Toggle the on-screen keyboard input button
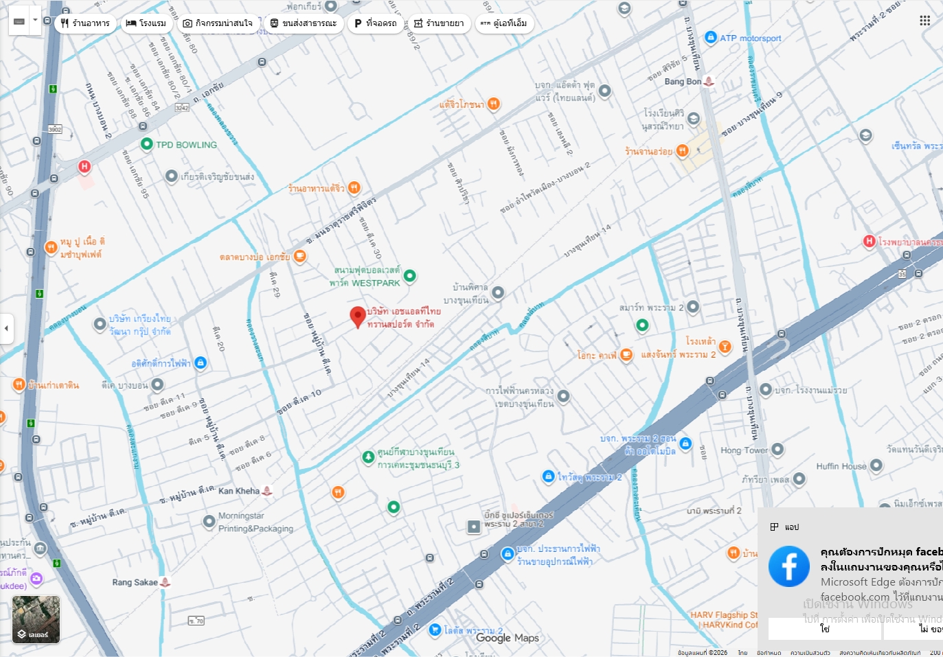Viewport: 943px width, 657px height. point(19,21)
